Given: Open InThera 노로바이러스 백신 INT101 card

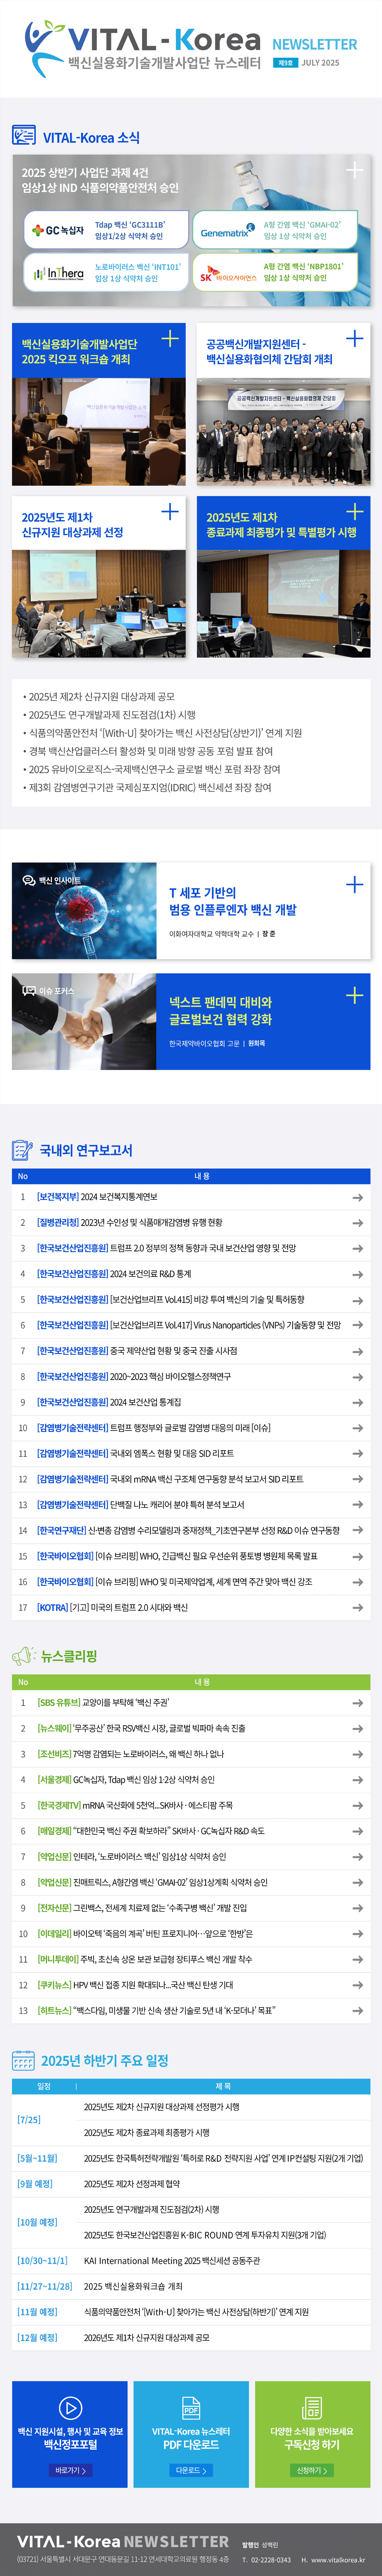Looking at the screenshot, I should [106, 272].
